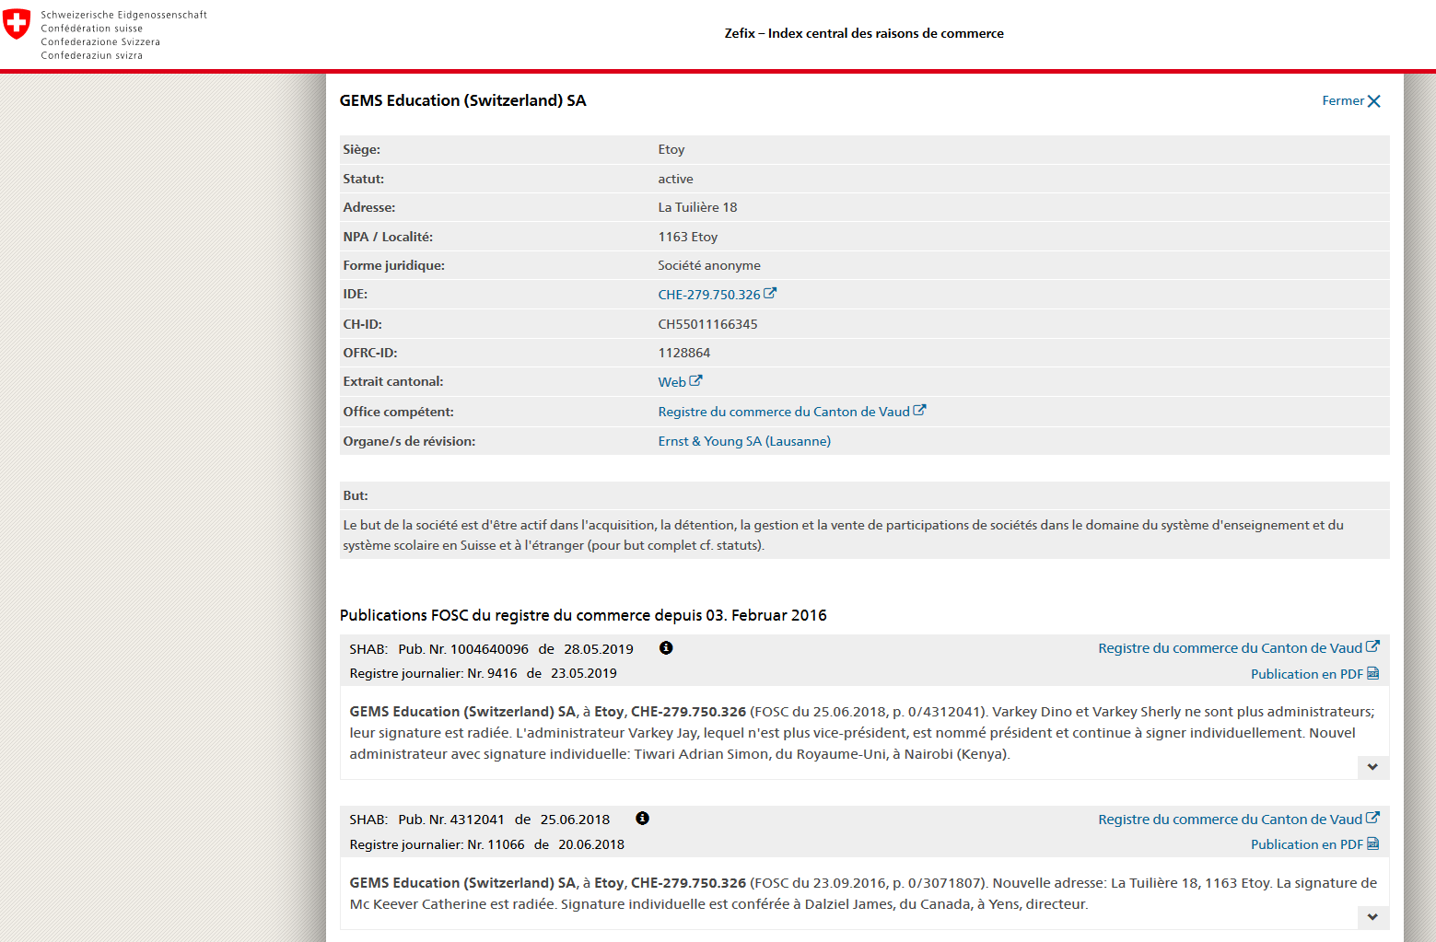Click the Swiss Confederation coat of arms logo

coord(17,25)
